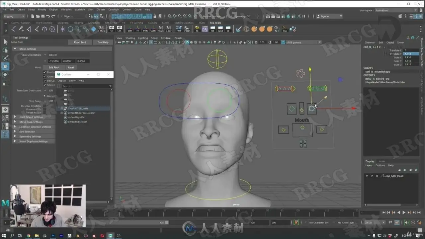Expand defaultHideFaceDataSet in the Outliner
Viewport: 425px width, 239px height.
click(62, 113)
